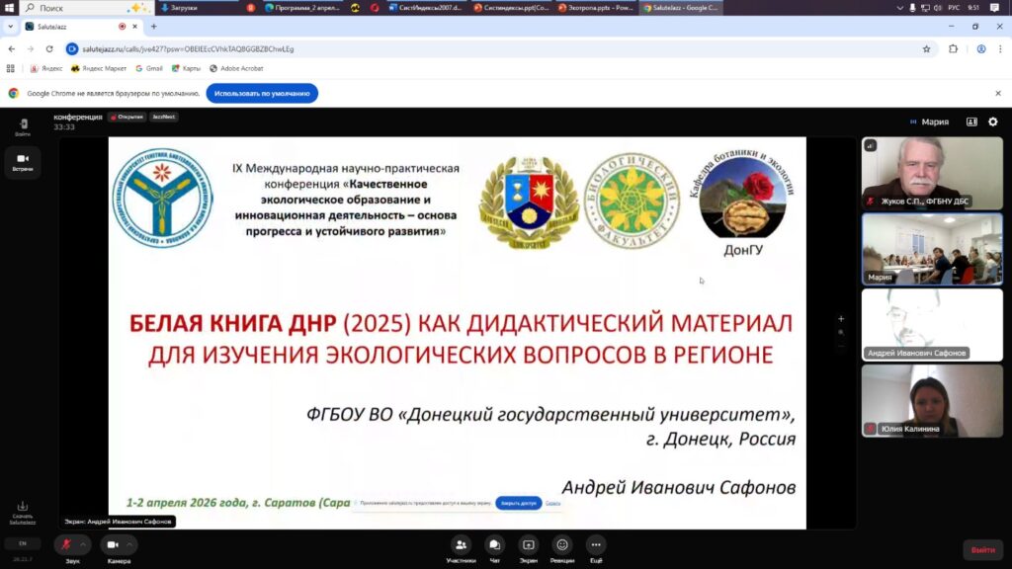Click zoom-in plus on screen share slider
Viewport: 1012px width, 569px height.
click(841, 319)
